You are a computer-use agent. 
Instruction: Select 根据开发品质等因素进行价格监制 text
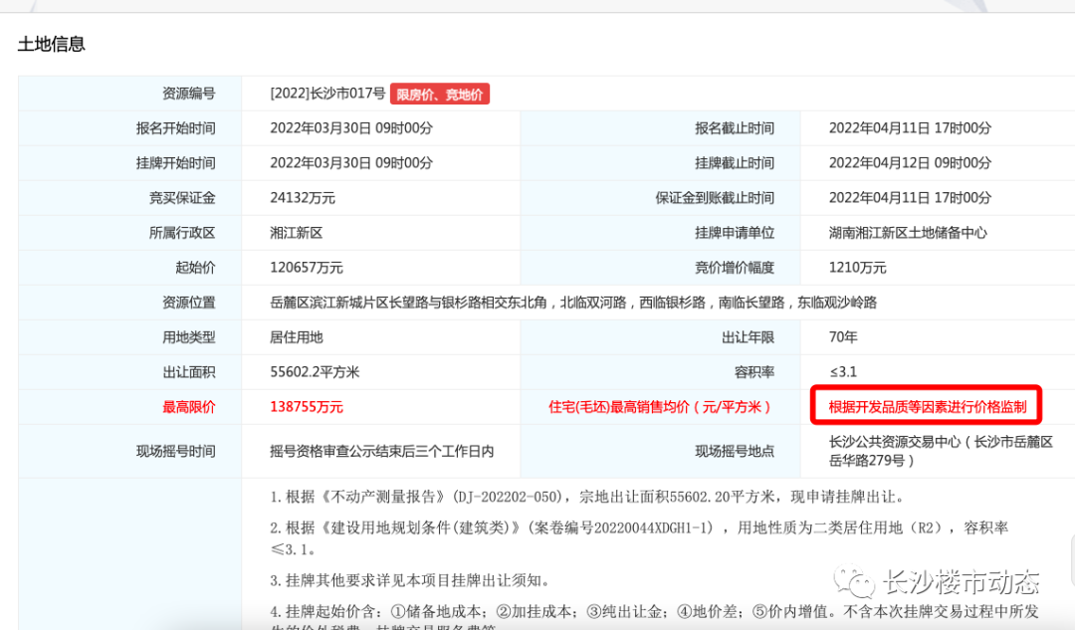[928, 407]
